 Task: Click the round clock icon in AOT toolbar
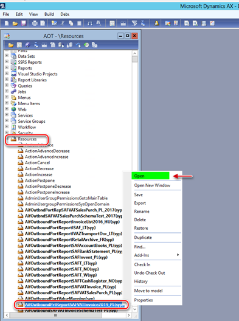(86, 45)
